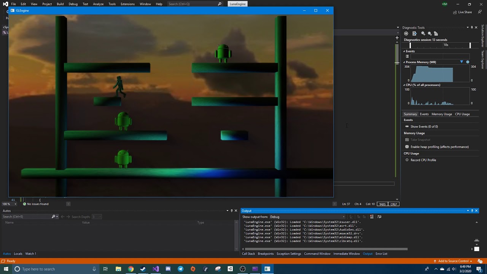
Task: Collapse the Process Memory graph section
Action: click(404, 62)
